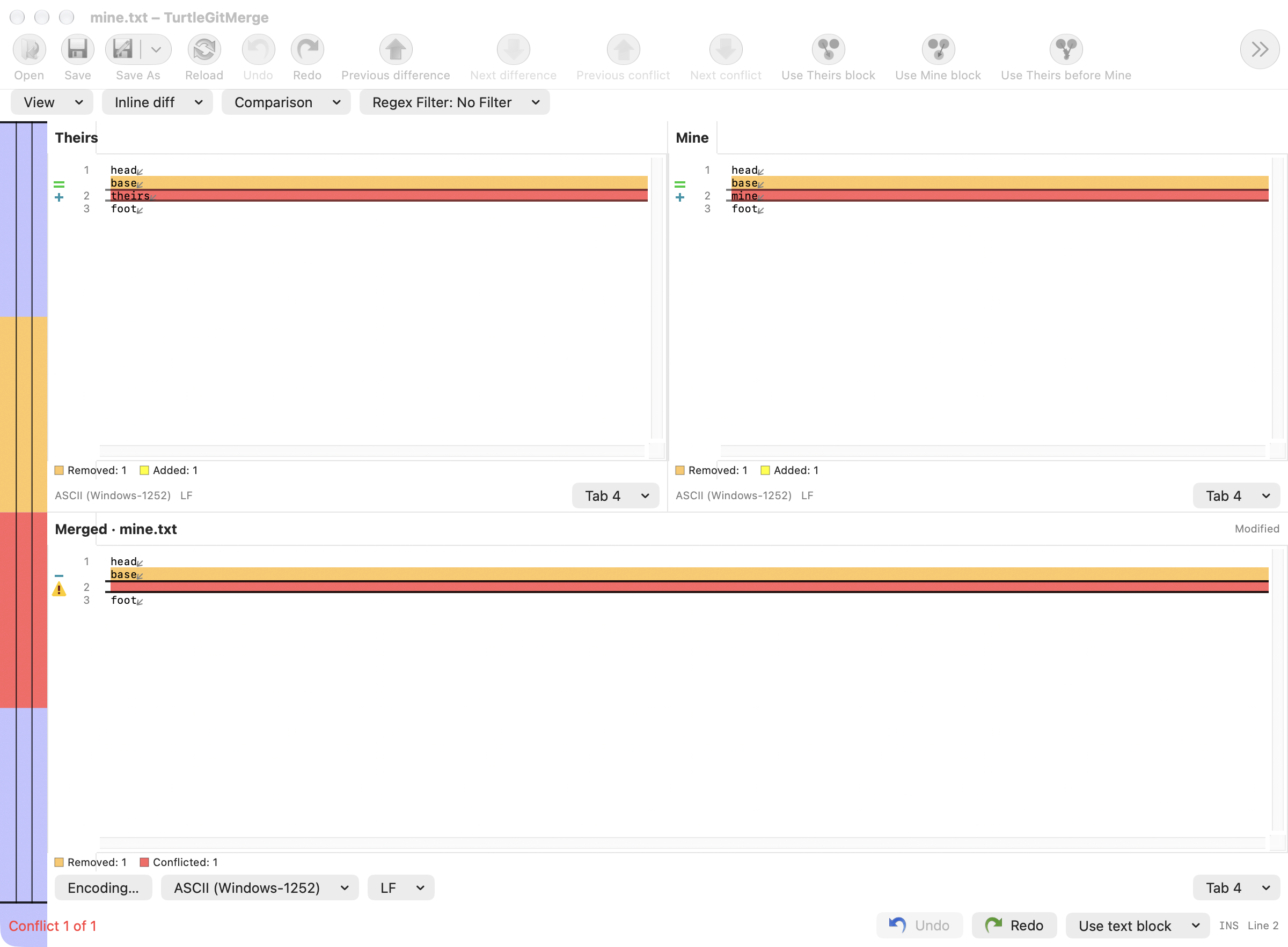The image size is (1288, 947).
Task: Click the Theirs pane horizontal scrollbar
Action: (372, 450)
